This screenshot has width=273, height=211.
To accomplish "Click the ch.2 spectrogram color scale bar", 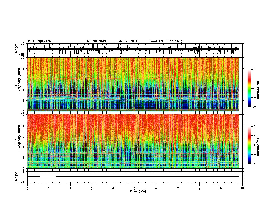I will click(x=249, y=145).
